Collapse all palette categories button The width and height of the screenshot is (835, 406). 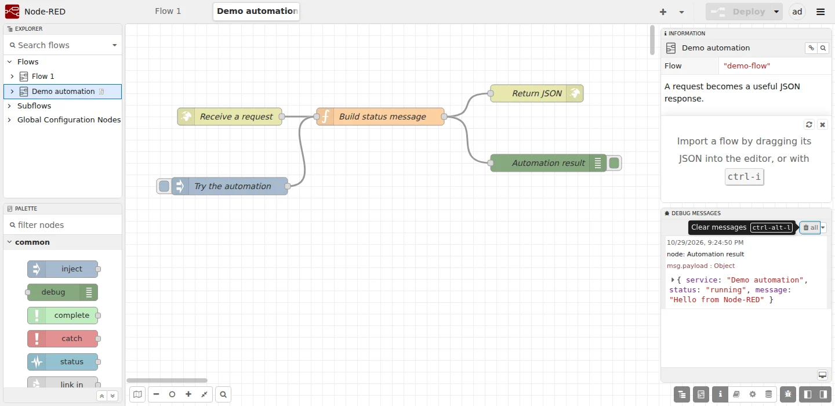pyautogui.click(x=101, y=396)
